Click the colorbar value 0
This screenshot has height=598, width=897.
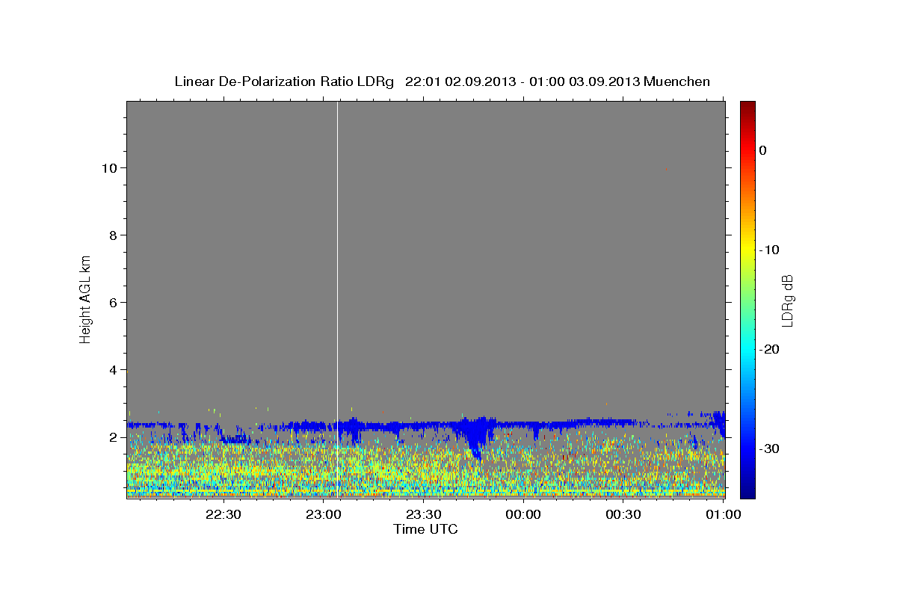(x=762, y=150)
